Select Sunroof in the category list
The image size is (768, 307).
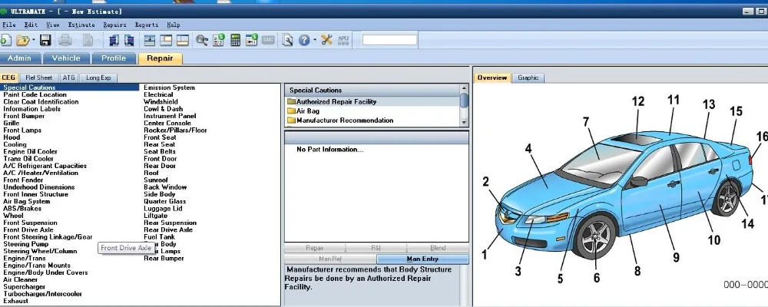[x=156, y=180]
